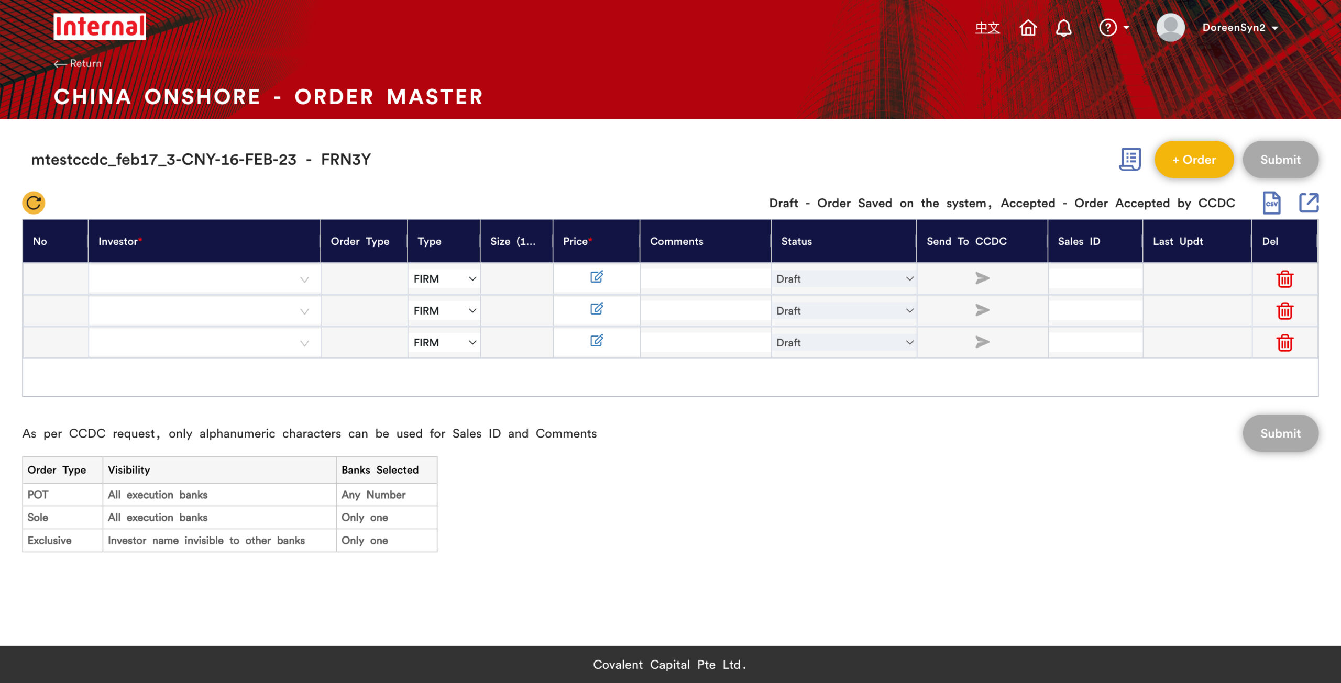Click Sales ID field in first row

tap(1095, 279)
